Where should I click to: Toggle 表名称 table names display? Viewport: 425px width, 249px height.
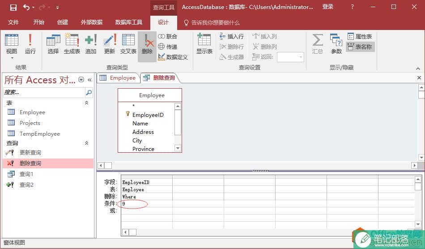pos(360,47)
